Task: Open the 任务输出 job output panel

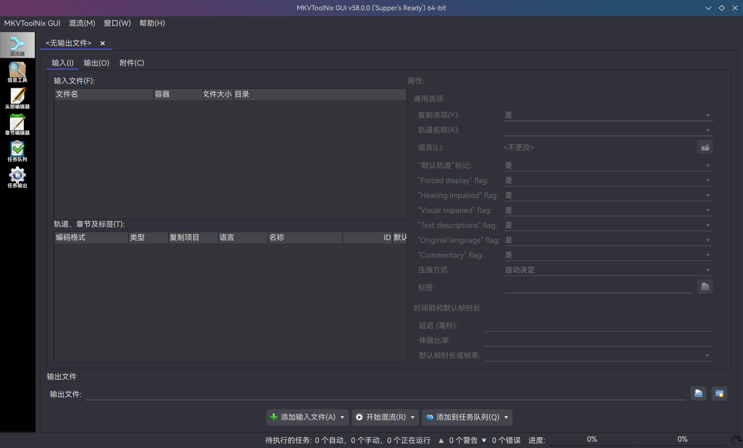Action: point(18,177)
